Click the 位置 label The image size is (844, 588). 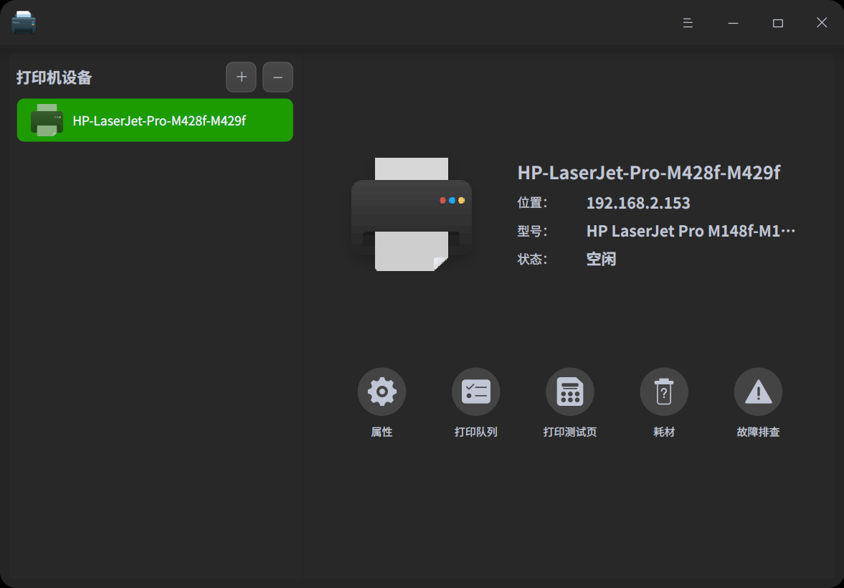[532, 203]
